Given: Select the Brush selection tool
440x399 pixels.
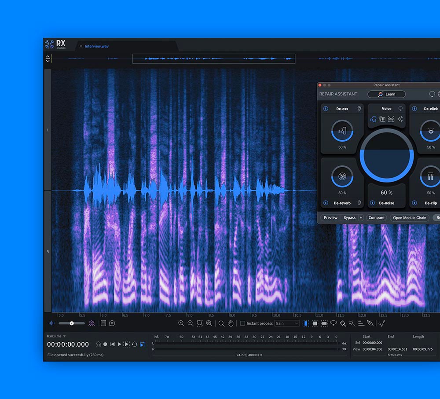Looking at the screenshot, I should [x=343, y=323].
